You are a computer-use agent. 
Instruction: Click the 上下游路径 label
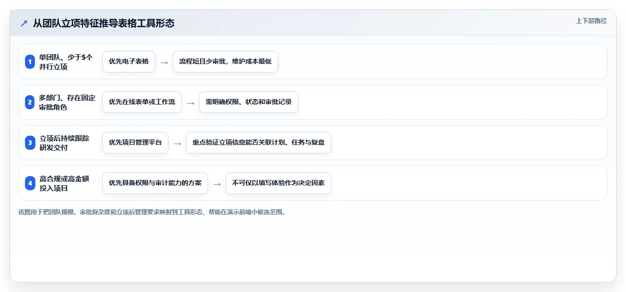(x=591, y=21)
